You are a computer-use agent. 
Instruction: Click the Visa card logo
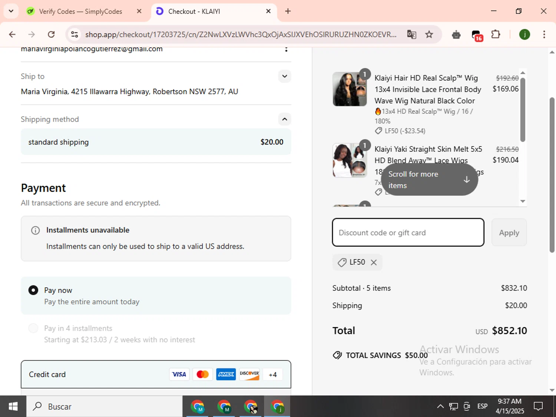[179, 374]
